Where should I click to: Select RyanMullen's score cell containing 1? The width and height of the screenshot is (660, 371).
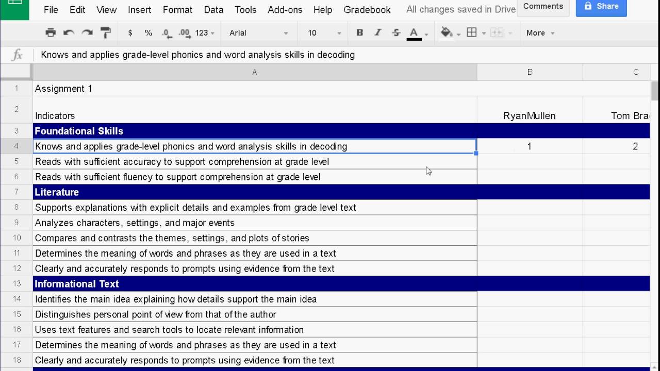[530, 146]
